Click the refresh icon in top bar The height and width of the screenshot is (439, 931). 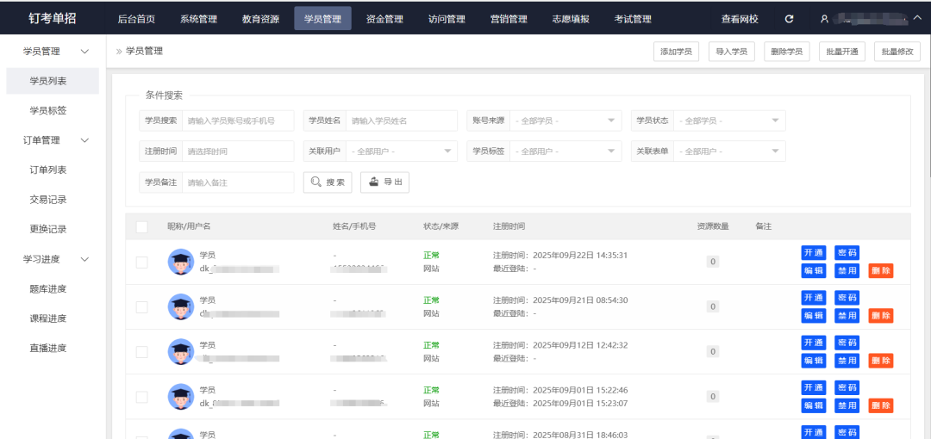[789, 19]
